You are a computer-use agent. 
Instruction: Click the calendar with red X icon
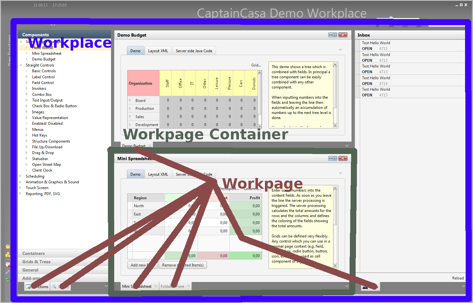click(8, 264)
